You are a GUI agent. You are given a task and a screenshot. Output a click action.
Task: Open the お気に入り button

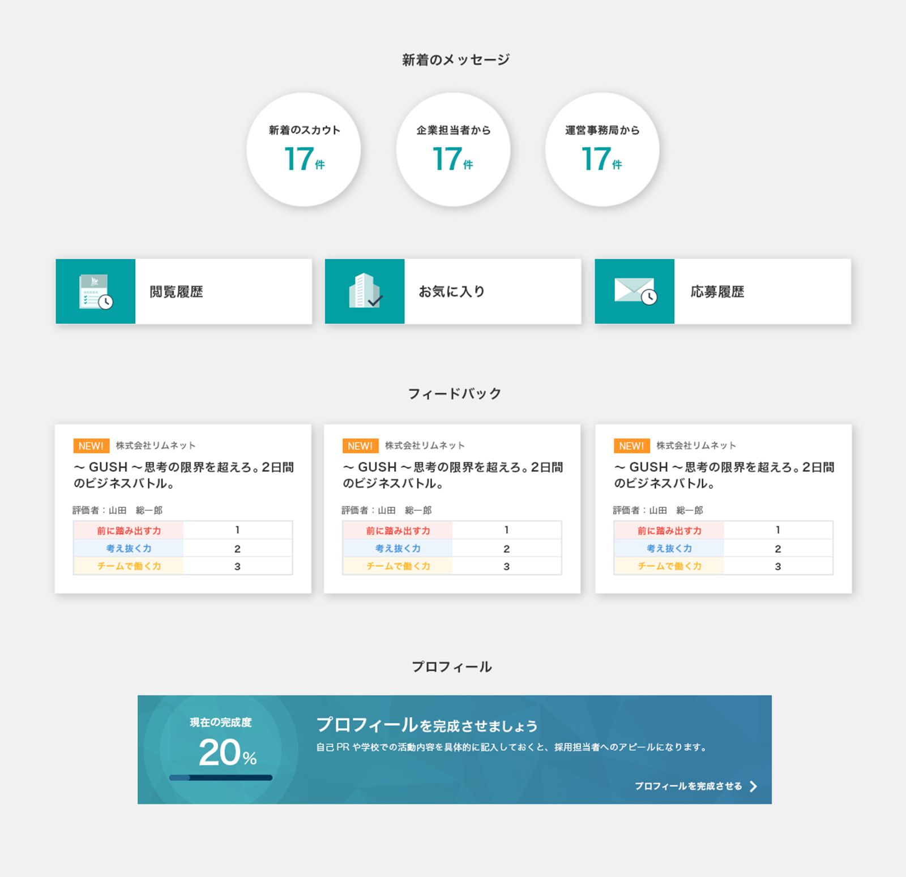(451, 291)
